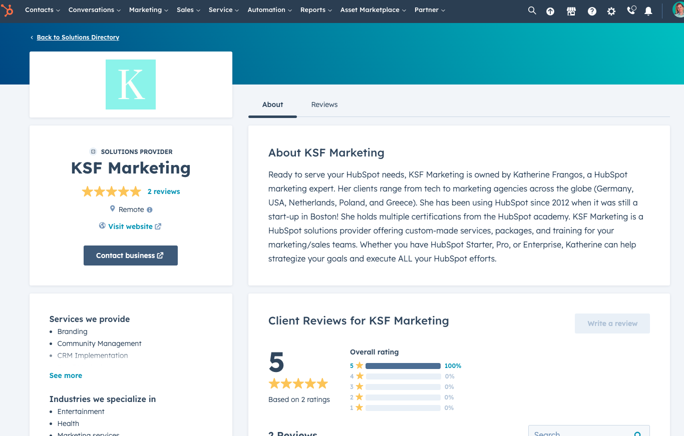Open the user avatar menu

(x=678, y=10)
